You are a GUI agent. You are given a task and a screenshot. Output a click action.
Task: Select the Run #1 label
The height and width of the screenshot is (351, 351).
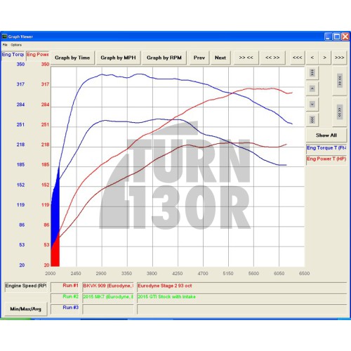(x=65, y=286)
